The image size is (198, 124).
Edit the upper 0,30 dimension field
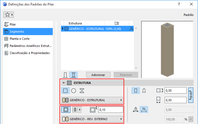[176, 91]
